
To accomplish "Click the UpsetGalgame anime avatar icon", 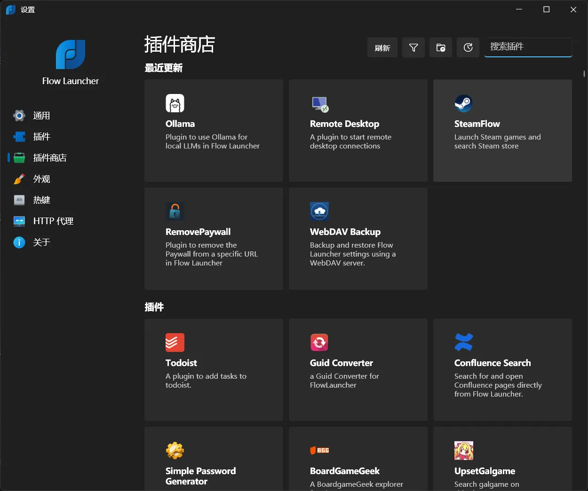I will (x=464, y=451).
